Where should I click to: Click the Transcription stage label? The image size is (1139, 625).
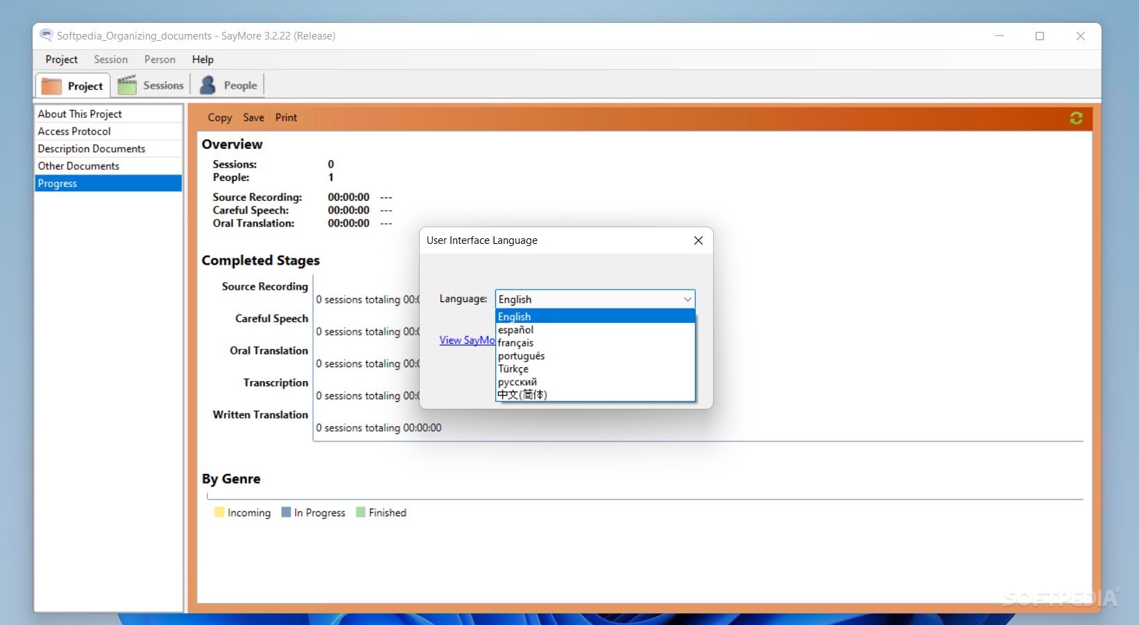click(x=276, y=382)
